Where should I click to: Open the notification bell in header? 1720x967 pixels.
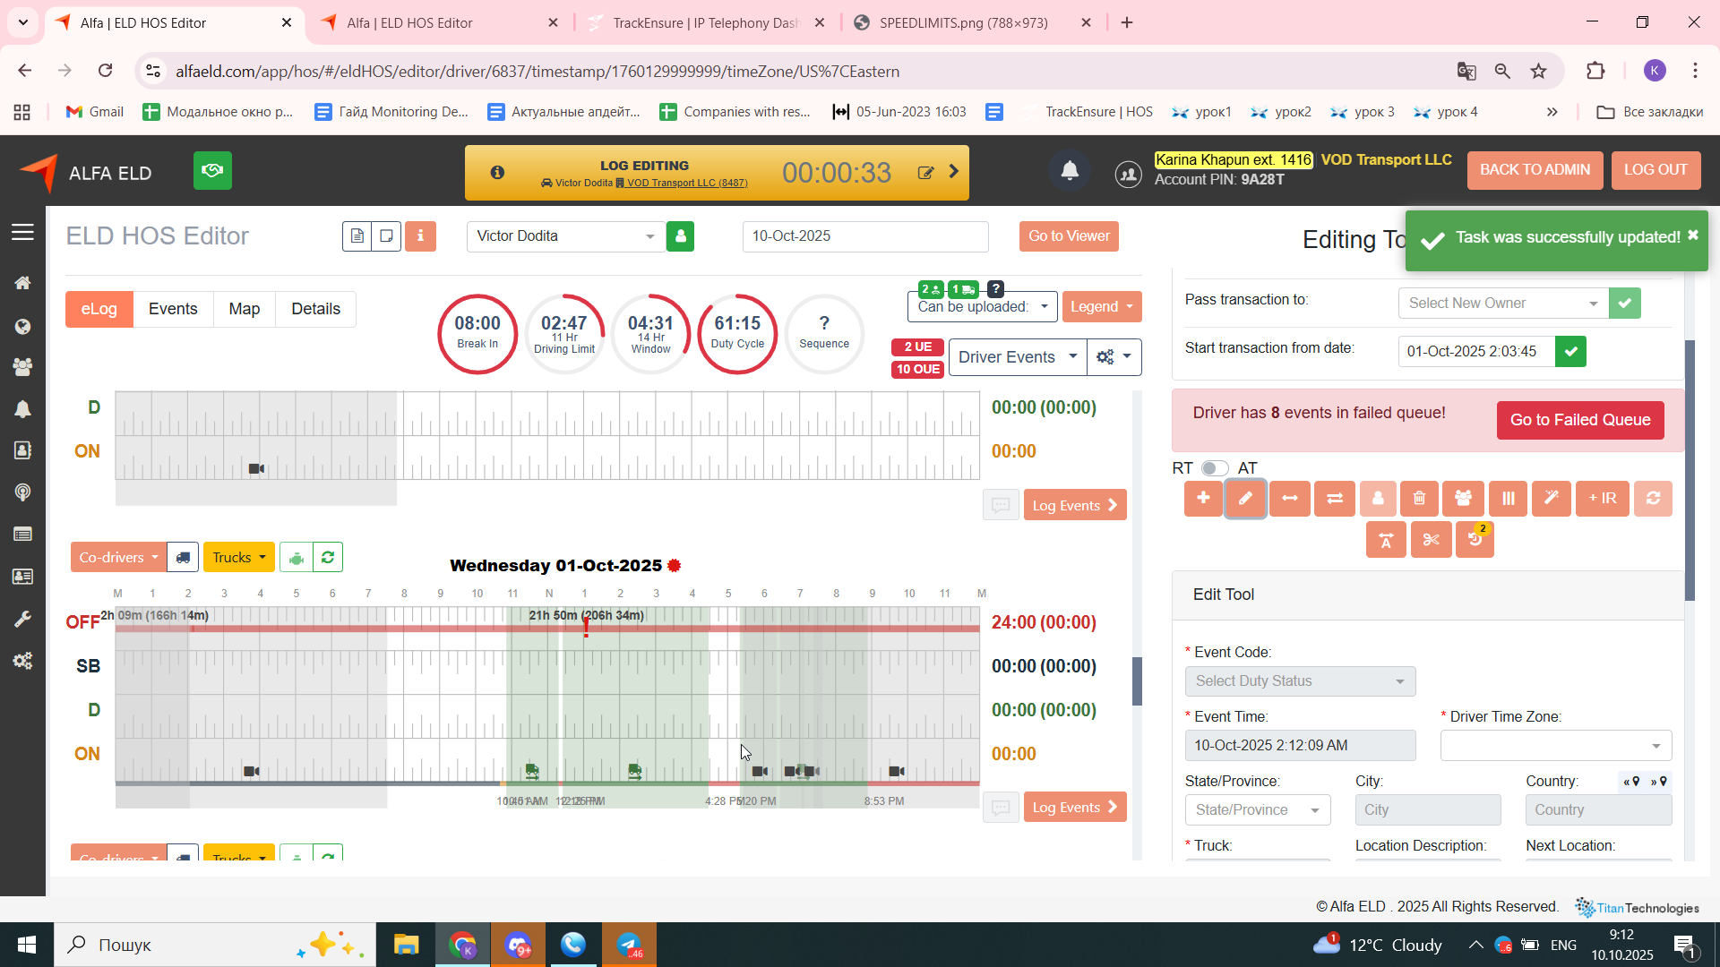(x=1070, y=171)
